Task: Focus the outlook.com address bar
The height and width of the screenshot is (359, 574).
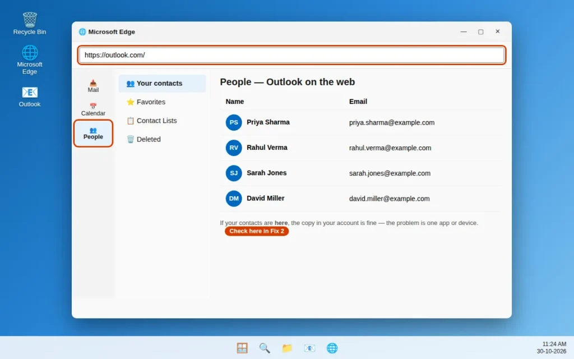Action: (x=291, y=55)
